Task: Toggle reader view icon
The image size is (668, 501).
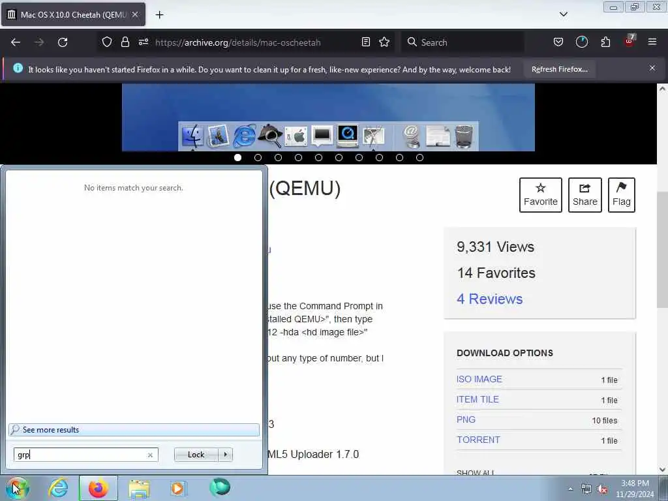Action: pyautogui.click(x=365, y=42)
